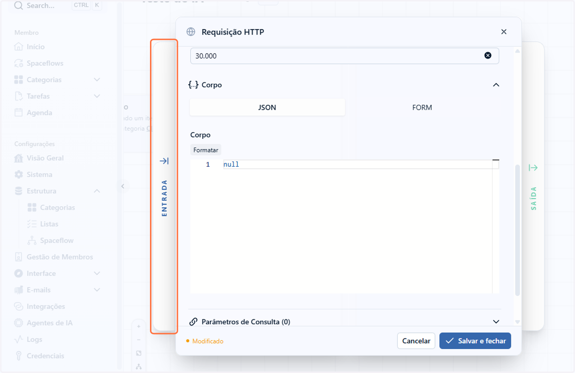This screenshot has height=373, width=575.
Task: Click the Saída side panel
Action: click(533, 186)
